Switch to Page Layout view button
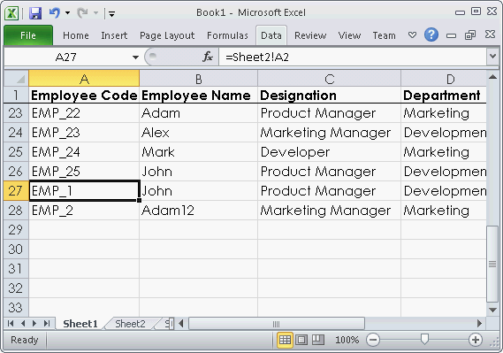This screenshot has height=353, width=503. click(301, 340)
